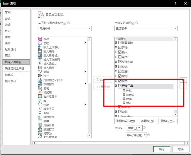Select the 快速打印 icon

tap(40, 129)
